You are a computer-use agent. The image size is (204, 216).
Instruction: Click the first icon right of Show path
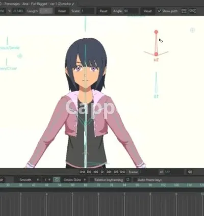(x=184, y=11)
